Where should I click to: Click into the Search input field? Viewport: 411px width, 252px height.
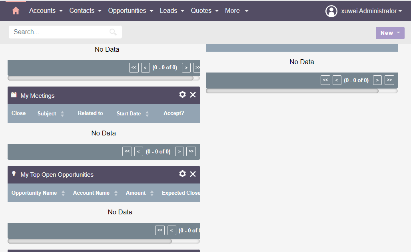click(x=60, y=32)
